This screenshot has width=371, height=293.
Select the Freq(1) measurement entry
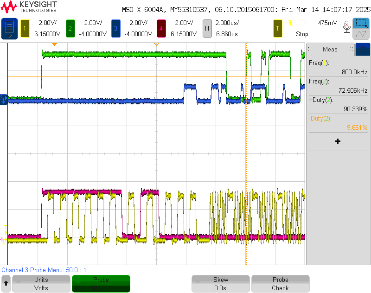click(x=338, y=68)
